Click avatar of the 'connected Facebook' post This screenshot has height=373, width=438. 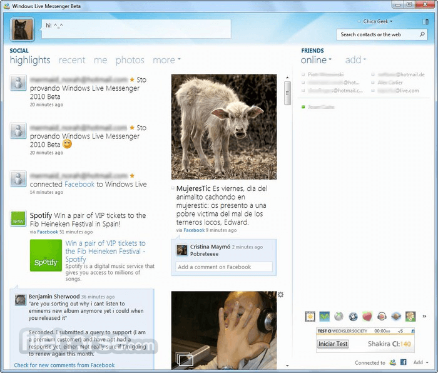point(18,179)
